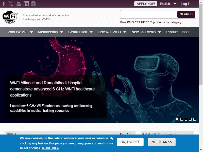Open the LinkedIn social icon
The image size is (203, 152).
[26, 4]
